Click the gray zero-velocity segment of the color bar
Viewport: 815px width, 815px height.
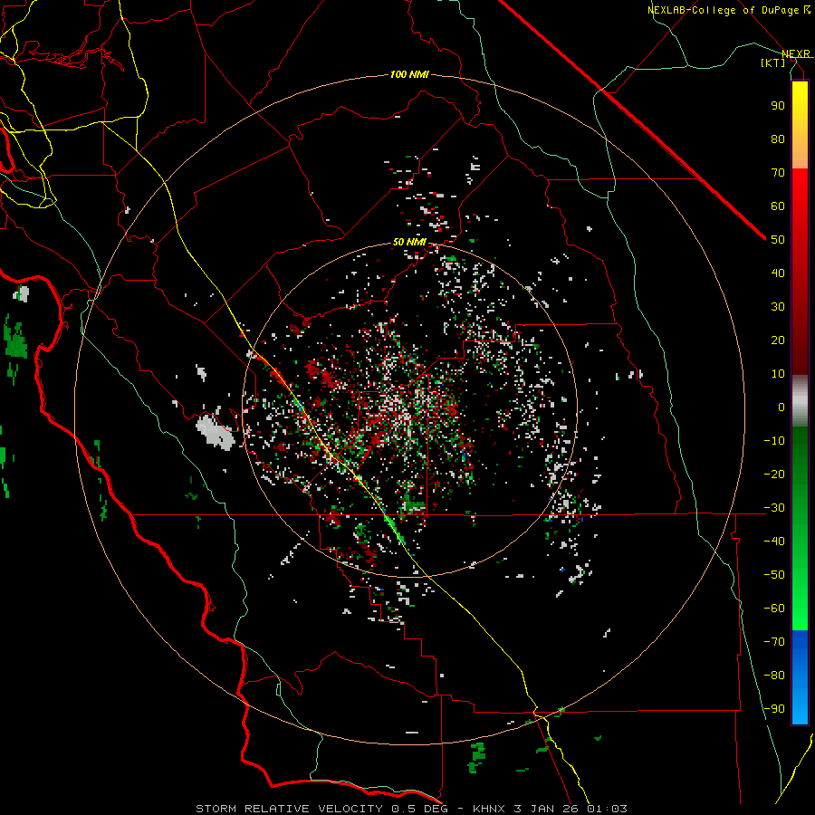[x=800, y=401]
